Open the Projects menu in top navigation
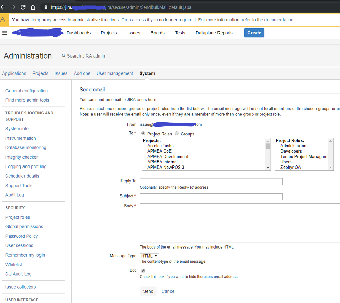Screen dimensions: 340x303 click(109, 33)
